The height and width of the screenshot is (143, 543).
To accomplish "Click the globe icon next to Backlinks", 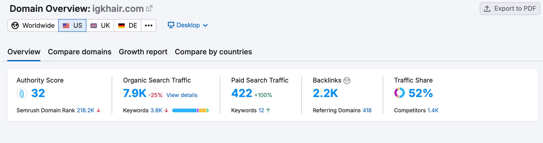I will pyautogui.click(x=347, y=80).
